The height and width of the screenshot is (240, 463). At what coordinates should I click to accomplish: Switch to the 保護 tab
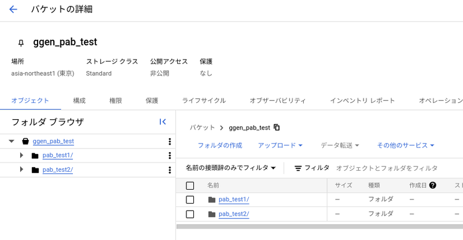pyautogui.click(x=152, y=101)
